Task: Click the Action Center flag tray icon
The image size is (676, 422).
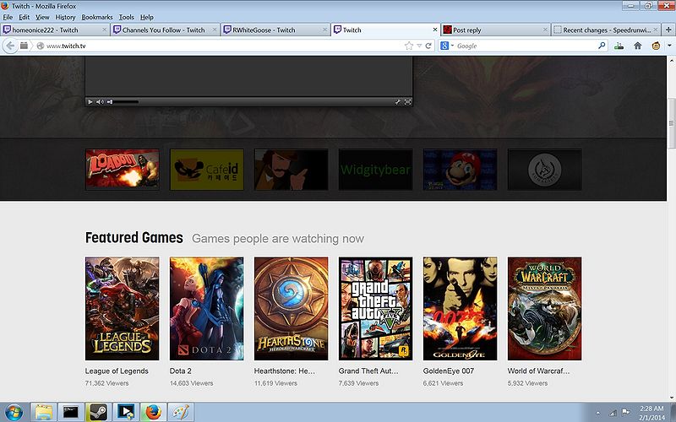Action: 625,413
